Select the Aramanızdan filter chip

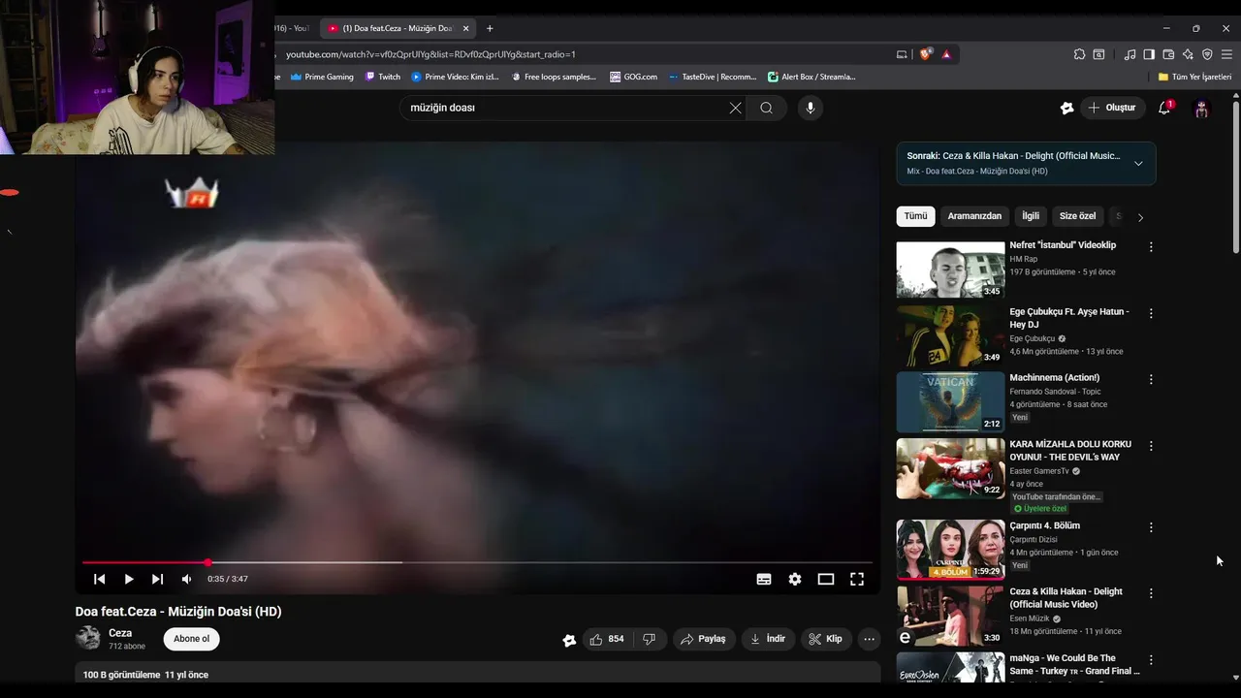tap(974, 216)
